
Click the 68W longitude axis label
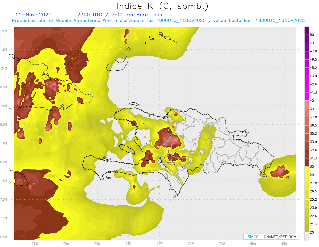pos(284,243)
